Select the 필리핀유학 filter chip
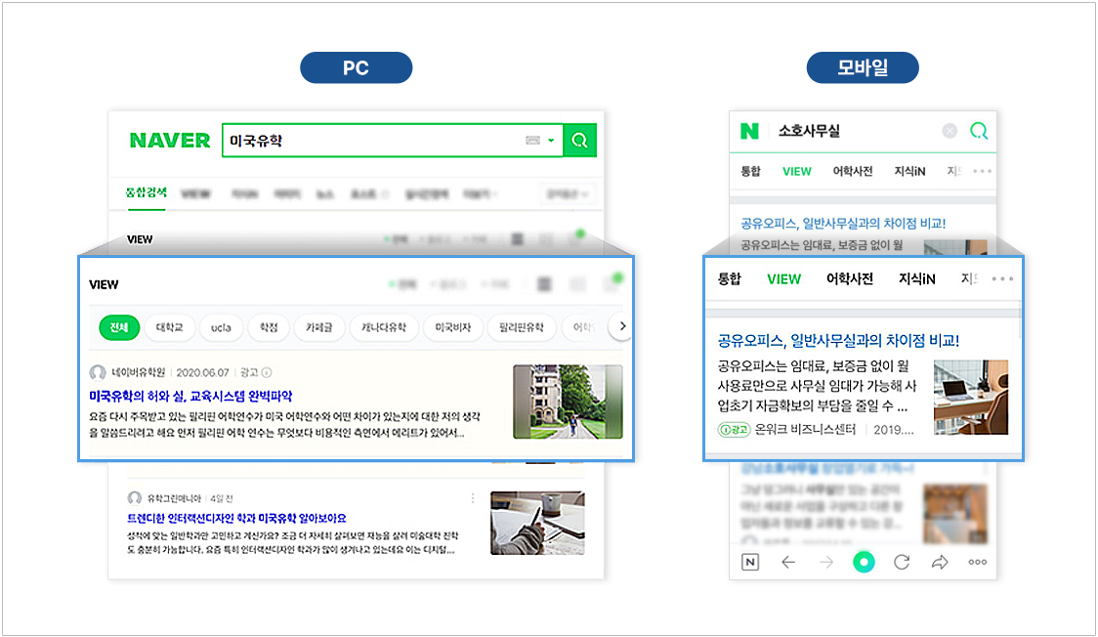The image size is (1098, 637). pos(521,327)
